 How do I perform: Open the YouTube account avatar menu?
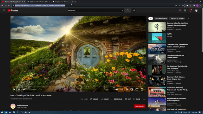tap(196, 10)
